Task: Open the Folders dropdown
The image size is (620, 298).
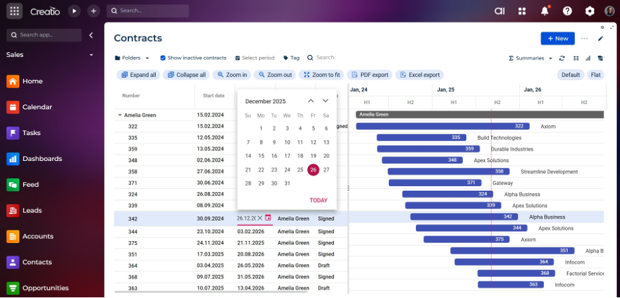Action: point(132,58)
